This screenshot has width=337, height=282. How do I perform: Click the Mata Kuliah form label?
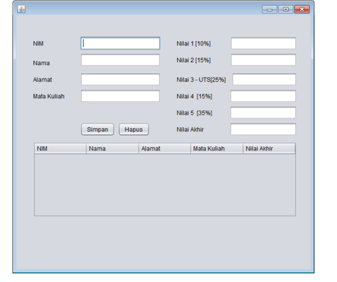tap(49, 96)
